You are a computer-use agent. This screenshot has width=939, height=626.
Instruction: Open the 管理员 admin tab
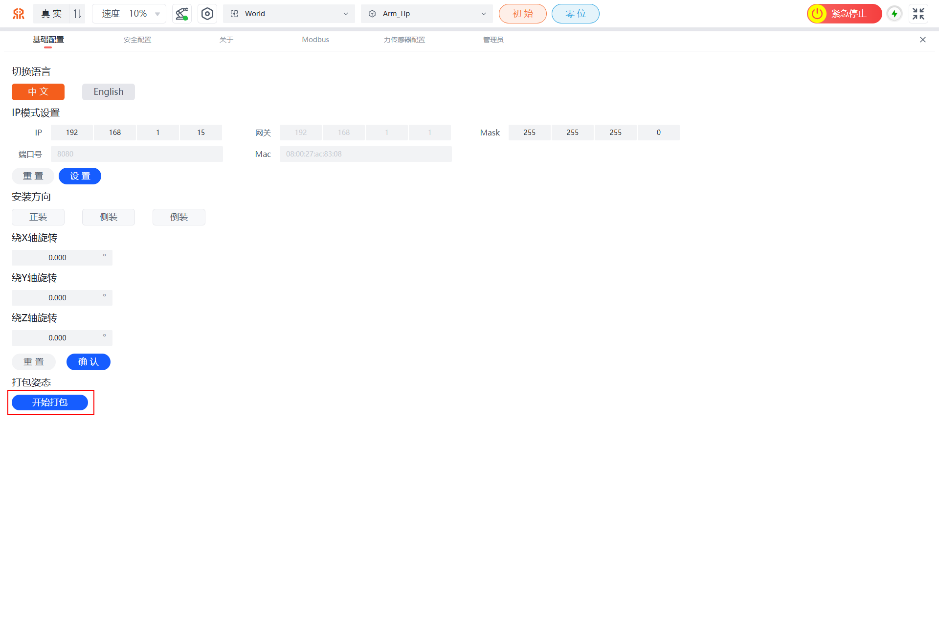[493, 40]
